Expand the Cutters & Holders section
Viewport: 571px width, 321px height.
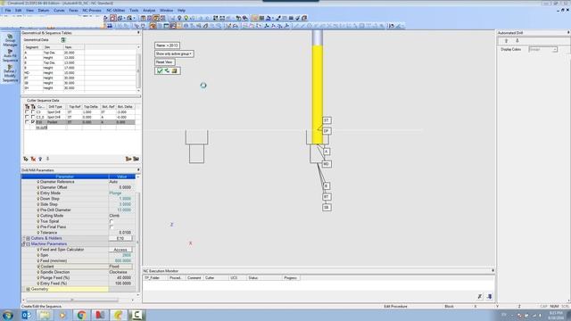point(28,238)
